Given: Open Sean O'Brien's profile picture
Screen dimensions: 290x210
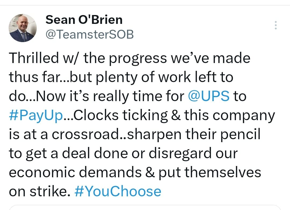Looking at the screenshot, I should point(23,28).
